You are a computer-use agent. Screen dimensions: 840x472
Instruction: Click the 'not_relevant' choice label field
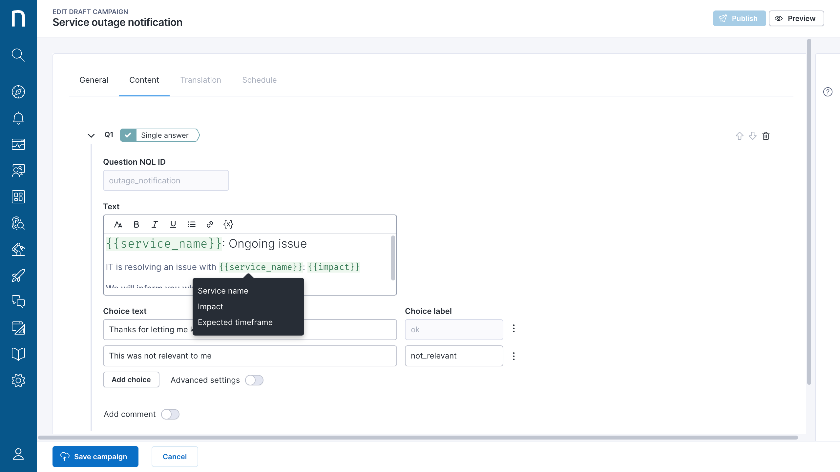point(453,356)
